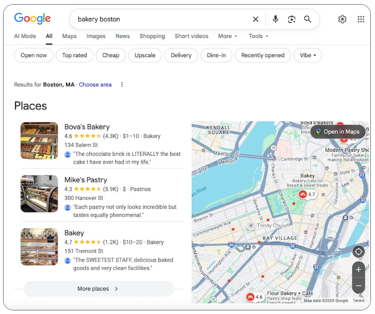The image size is (375, 314).
Task: Click the '151 Tremont St' address text
Action: click(84, 251)
